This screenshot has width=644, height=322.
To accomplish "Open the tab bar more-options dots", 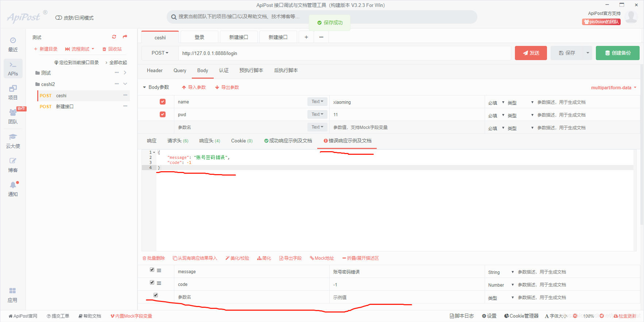I will pyautogui.click(x=321, y=37).
